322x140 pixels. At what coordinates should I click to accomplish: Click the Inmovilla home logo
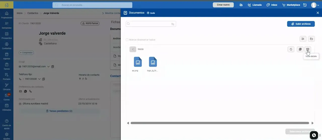7,5
